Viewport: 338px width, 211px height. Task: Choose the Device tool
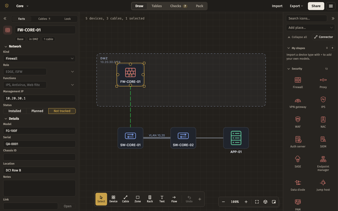[113, 199]
